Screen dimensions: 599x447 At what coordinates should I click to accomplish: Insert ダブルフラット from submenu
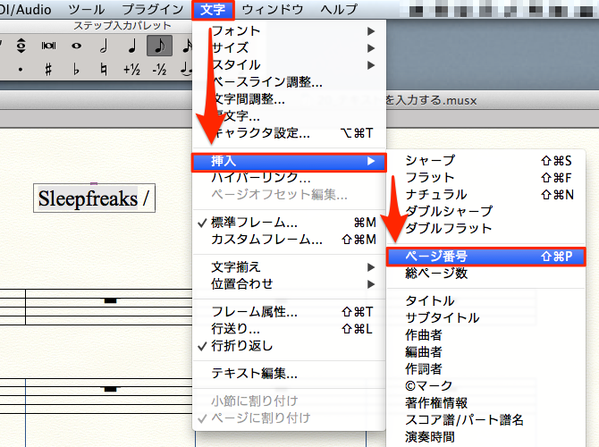click(485, 229)
